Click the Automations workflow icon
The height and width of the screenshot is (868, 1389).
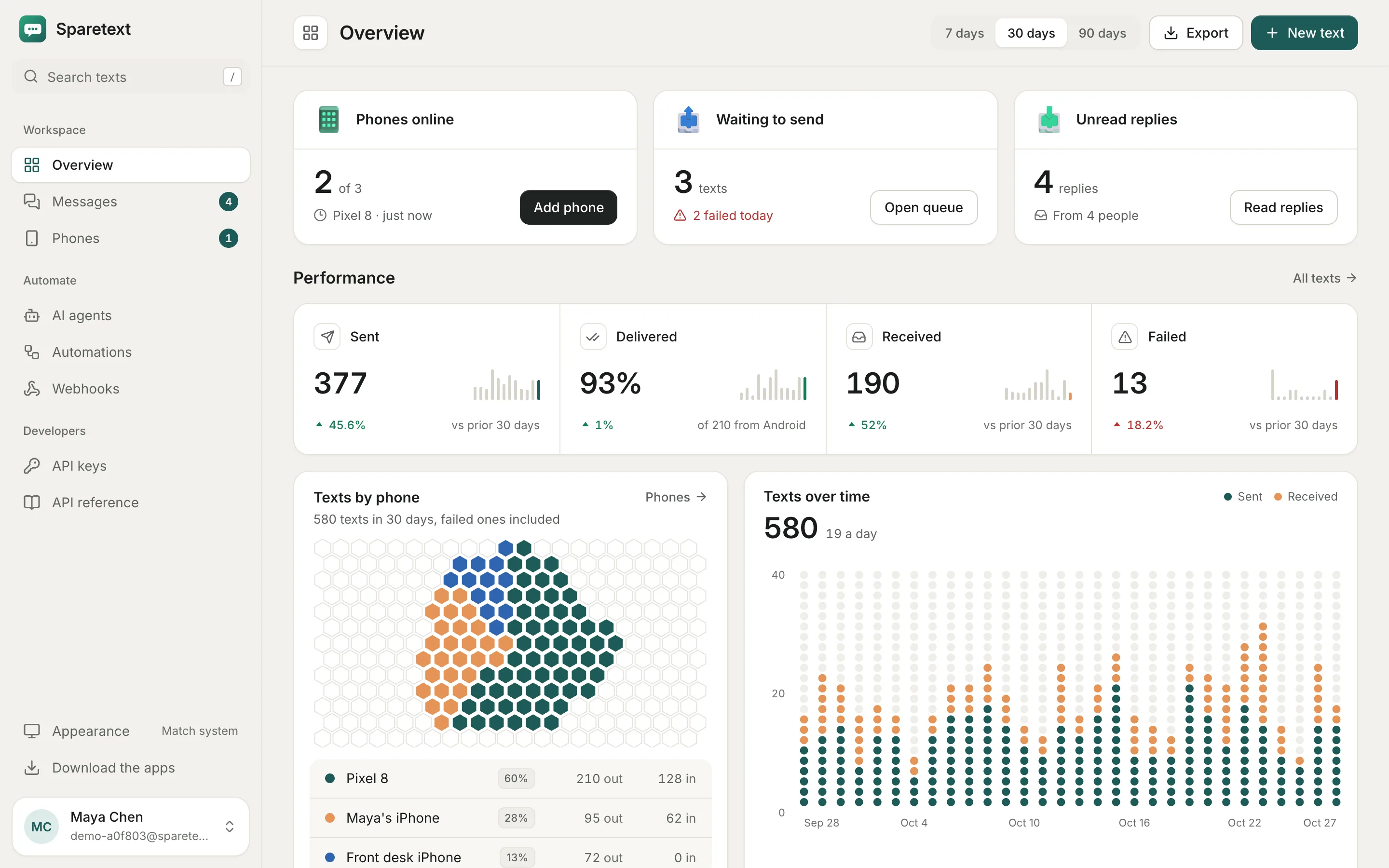(31, 352)
